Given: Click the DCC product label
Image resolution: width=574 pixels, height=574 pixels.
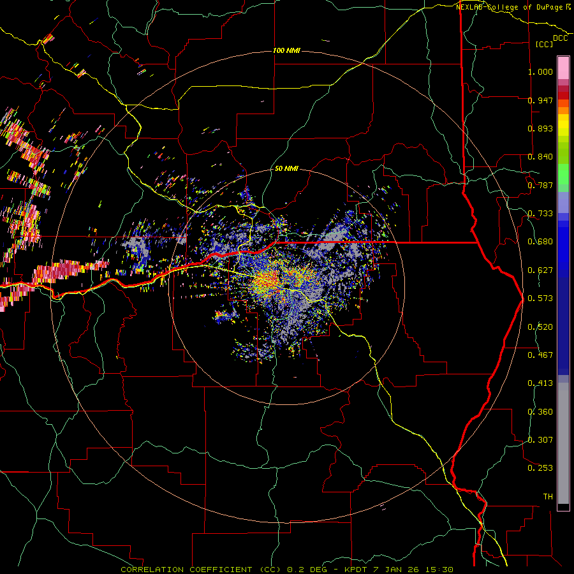Looking at the screenshot, I should point(561,38).
